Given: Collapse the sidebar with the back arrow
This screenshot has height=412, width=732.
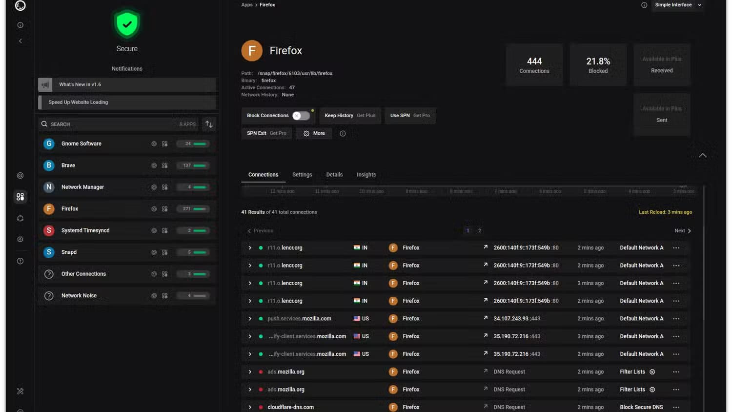Looking at the screenshot, I should (x=20, y=41).
